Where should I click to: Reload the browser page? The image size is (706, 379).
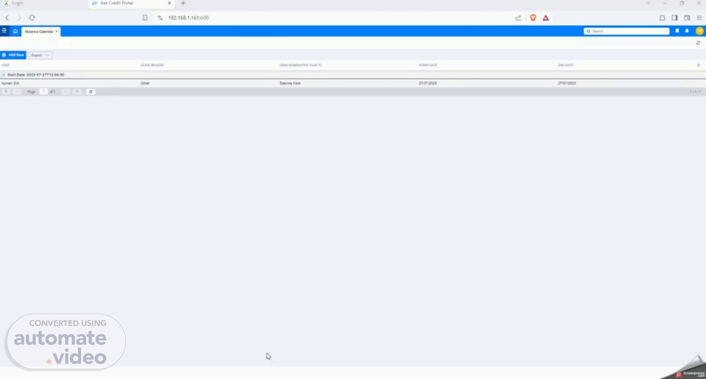point(32,18)
